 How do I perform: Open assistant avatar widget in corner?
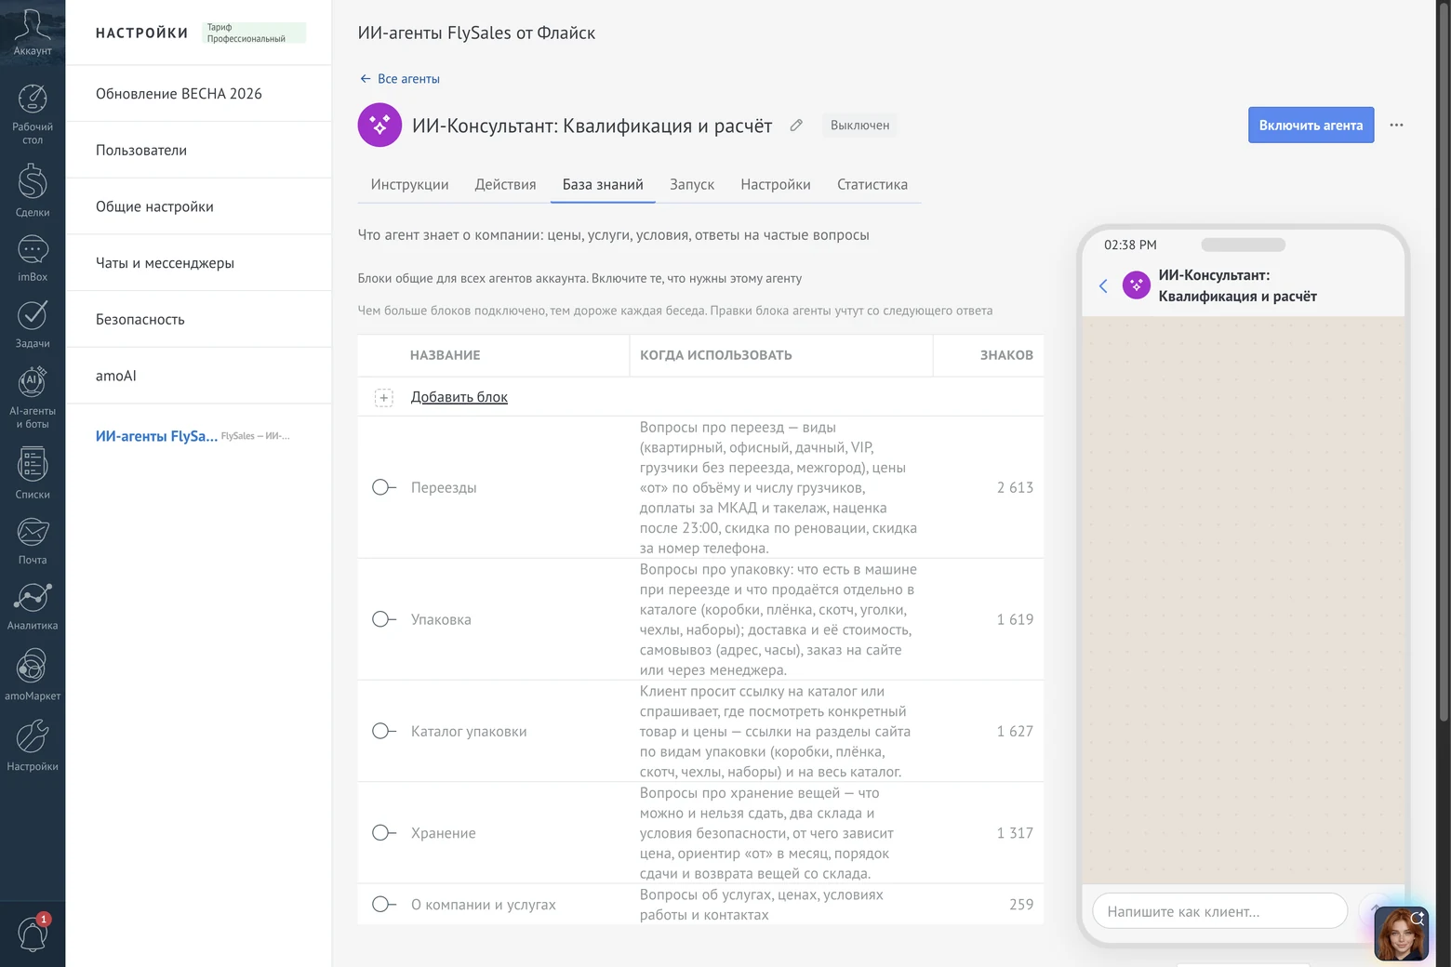1401,933
